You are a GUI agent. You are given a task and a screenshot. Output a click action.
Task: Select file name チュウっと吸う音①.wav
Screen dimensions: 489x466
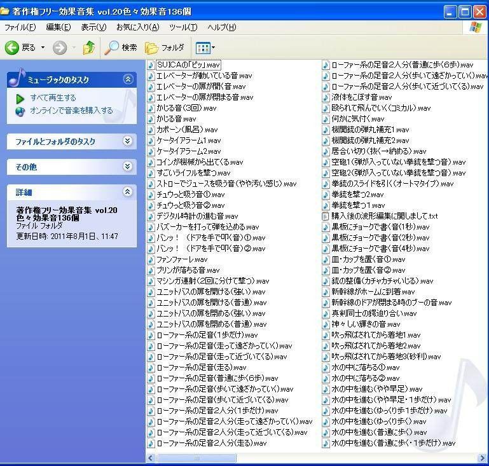pyautogui.click(x=191, y=195)
